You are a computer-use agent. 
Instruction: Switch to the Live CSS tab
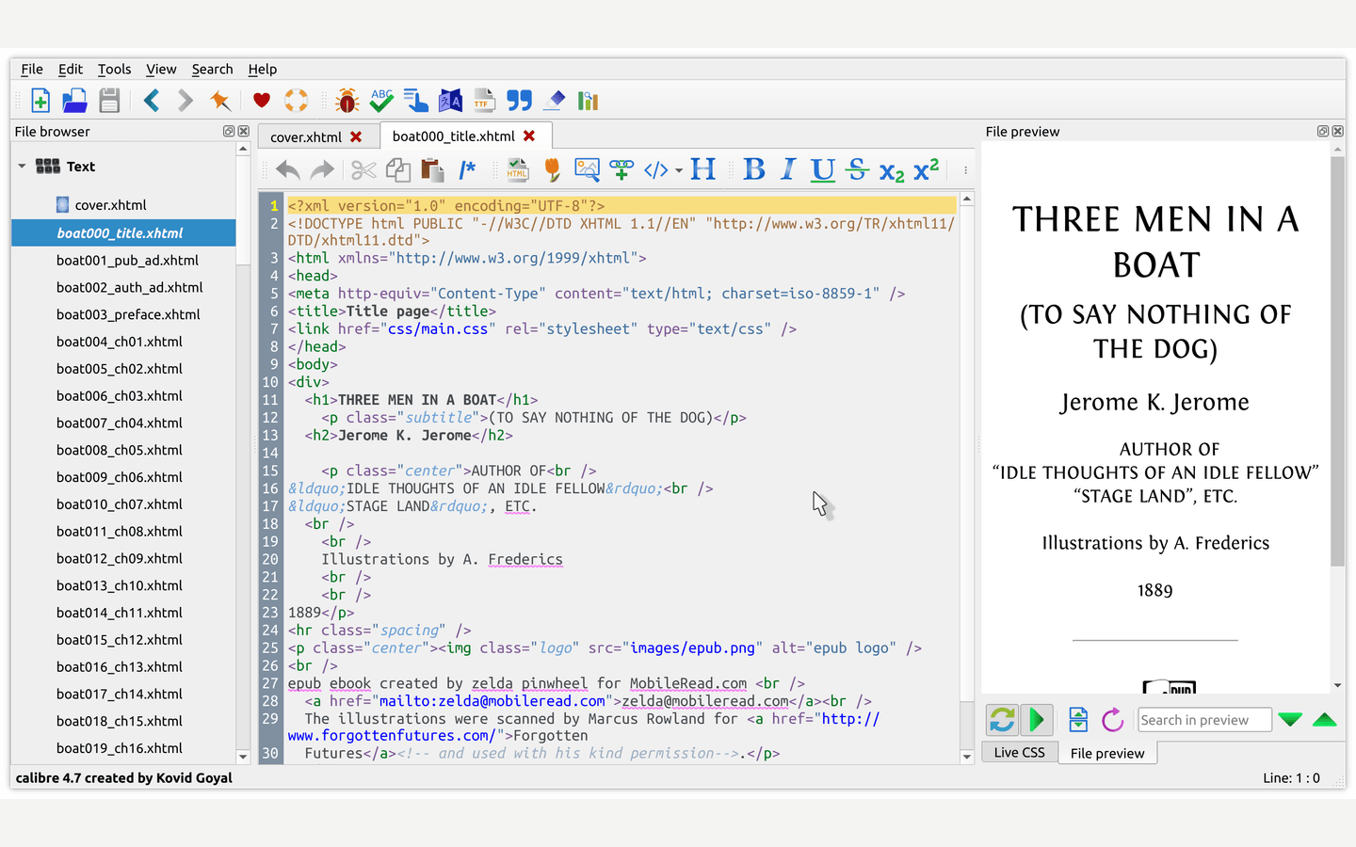(1020, 753)
